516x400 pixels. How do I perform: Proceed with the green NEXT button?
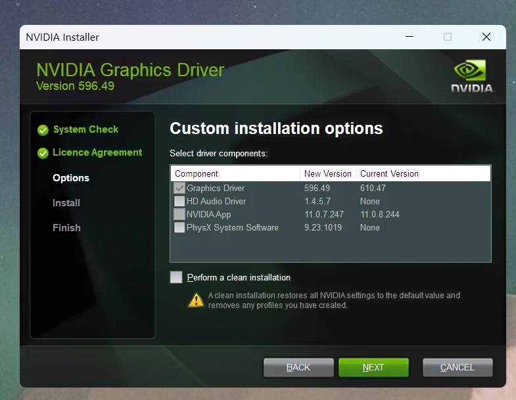373,367
